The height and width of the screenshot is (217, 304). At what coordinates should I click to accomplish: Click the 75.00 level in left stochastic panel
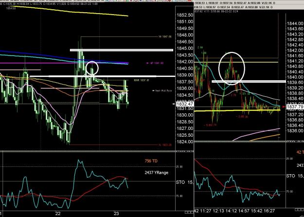[x=179, y=196]
